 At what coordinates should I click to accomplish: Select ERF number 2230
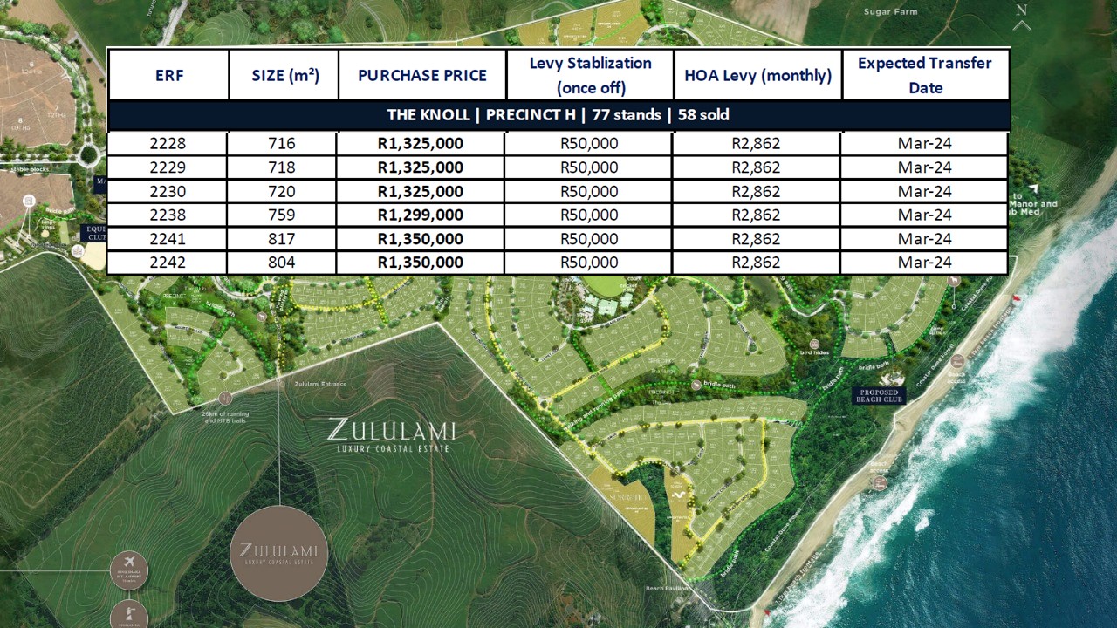click(x=168, y=191)
